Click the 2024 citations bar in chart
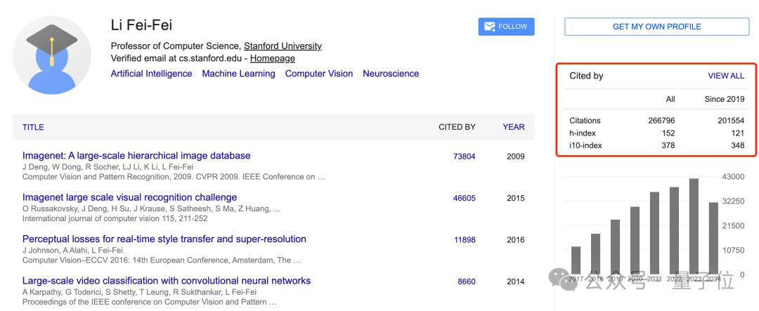759x311 pixels. [x=713, y=238]
